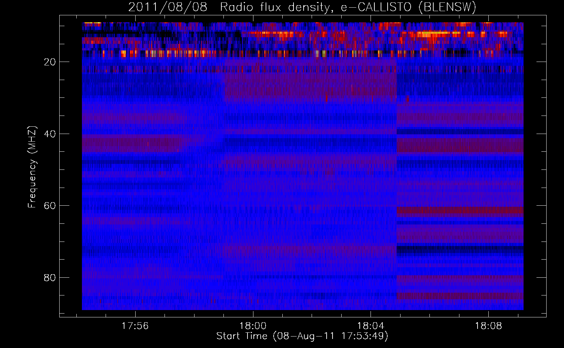The image size is (564, 348).
Task: Click the 'Start Time (08-Aug-11 17:53:49)' x-axis label
Action: (302, 336)
